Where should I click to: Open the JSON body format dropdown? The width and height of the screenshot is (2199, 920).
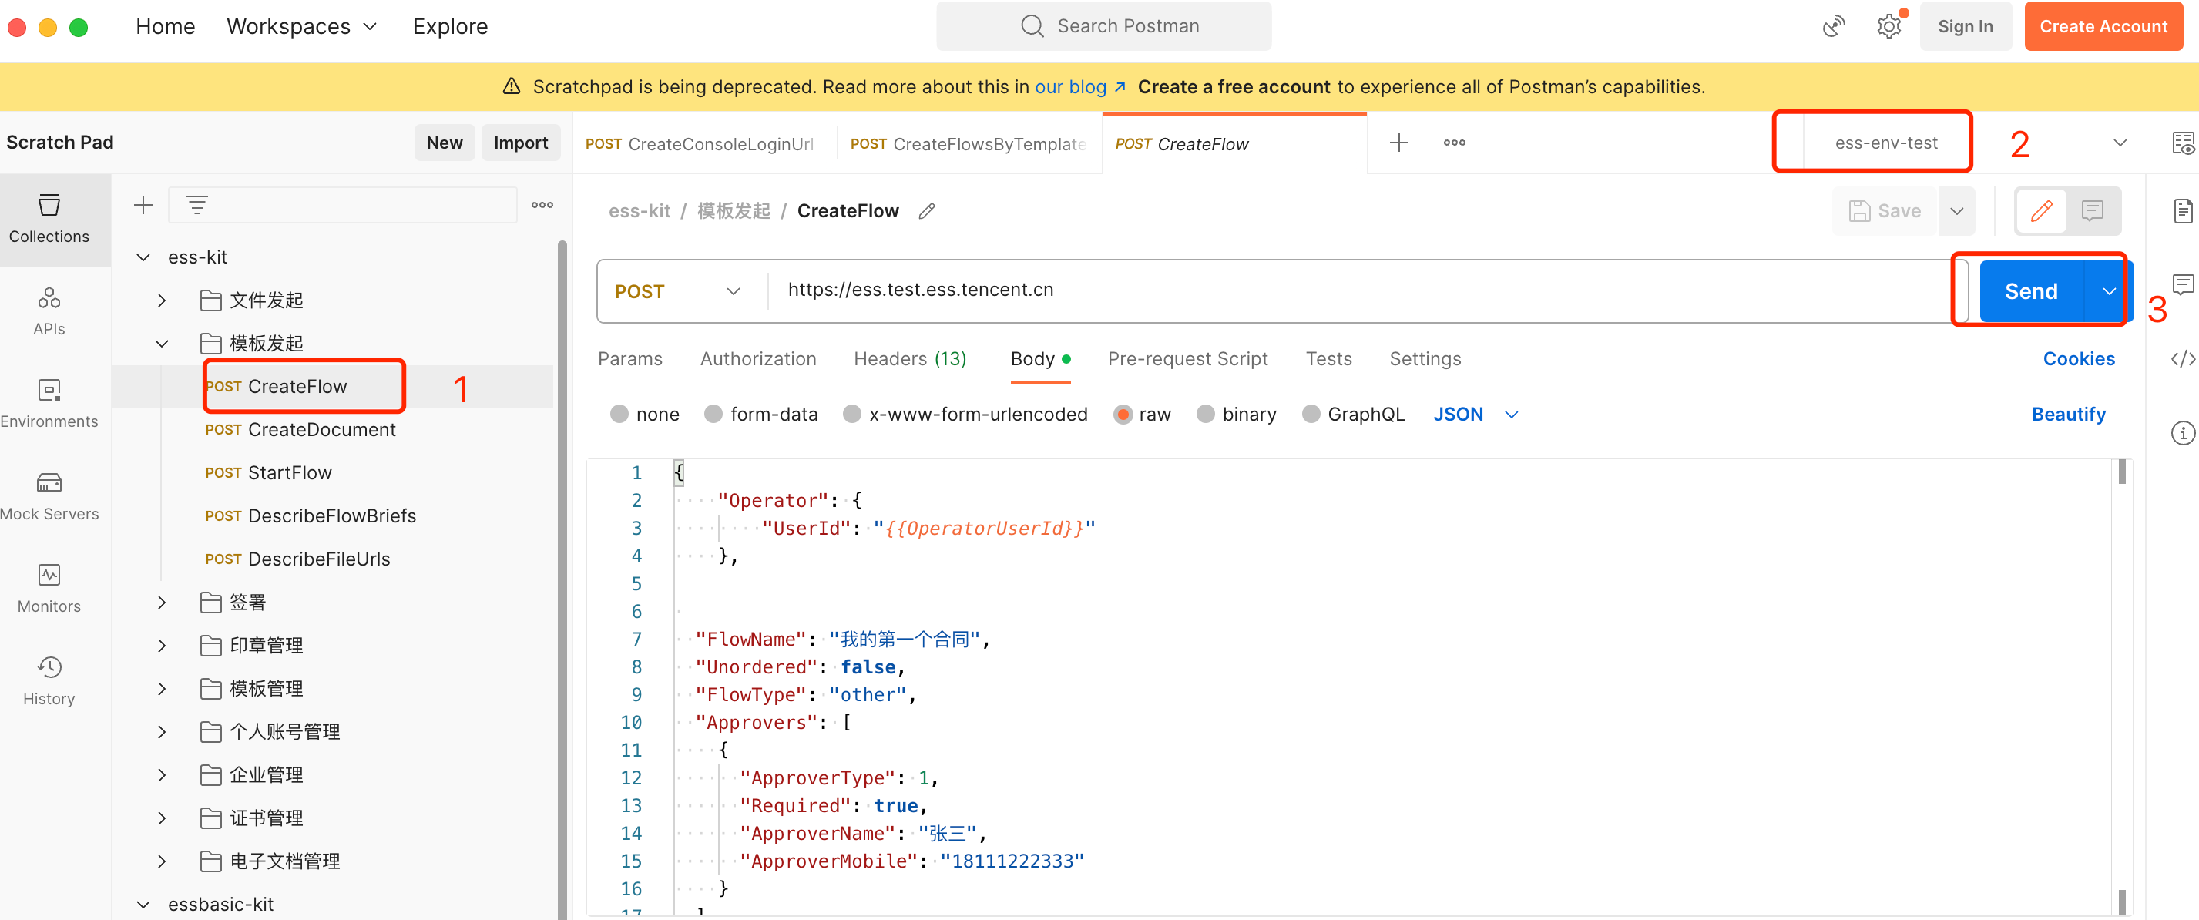[1475, 414]
